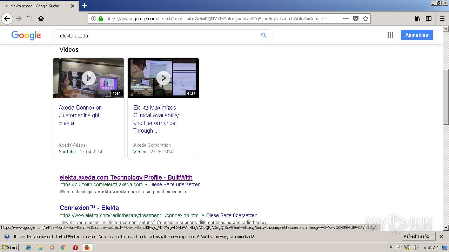Click the page vertical scrollbar thumb
449x252 pixels.
(446, 97)
